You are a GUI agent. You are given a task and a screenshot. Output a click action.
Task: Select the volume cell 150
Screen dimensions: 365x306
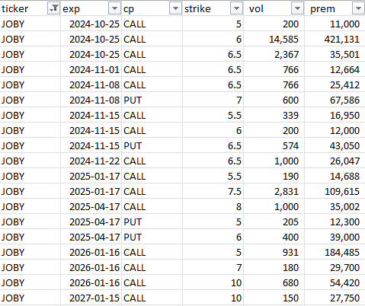click(274, 298)
